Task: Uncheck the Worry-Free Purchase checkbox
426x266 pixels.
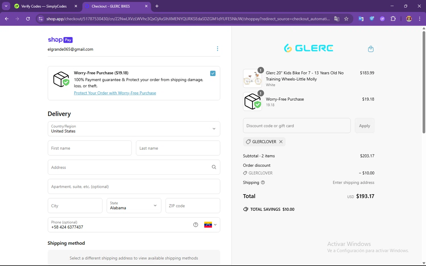Action: coord(213,73)
